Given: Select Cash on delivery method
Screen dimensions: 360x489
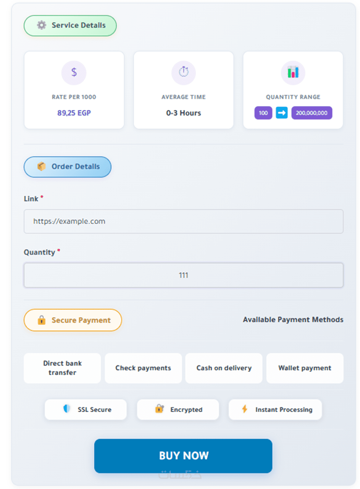Looking at the screenshot, I should (x=224, y=368).
